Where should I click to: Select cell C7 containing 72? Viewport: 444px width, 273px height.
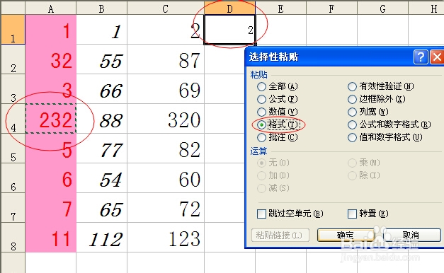(x=166, y=208)
